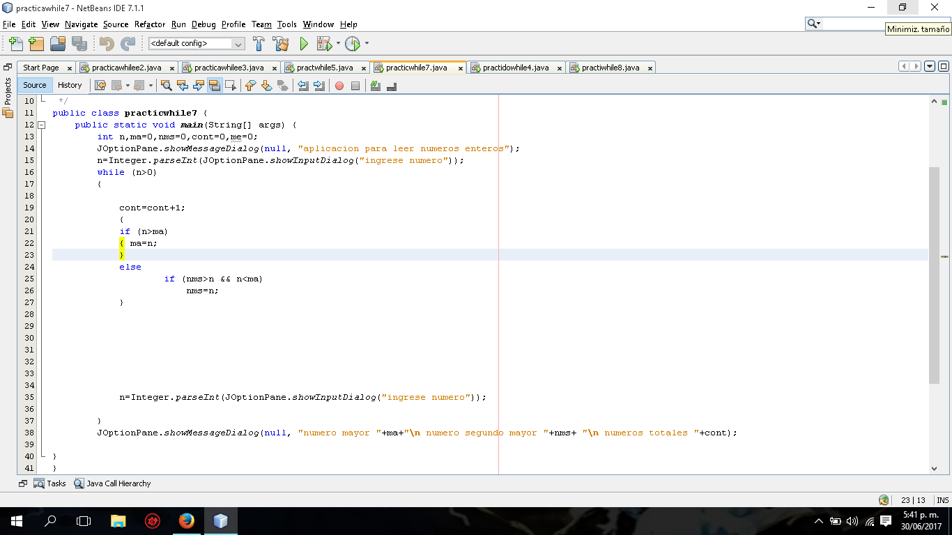This screenshot has width=952, height=535.
Task: Open the dropdown arrow beside the editor Forward button
Action: tap(150, 86)
